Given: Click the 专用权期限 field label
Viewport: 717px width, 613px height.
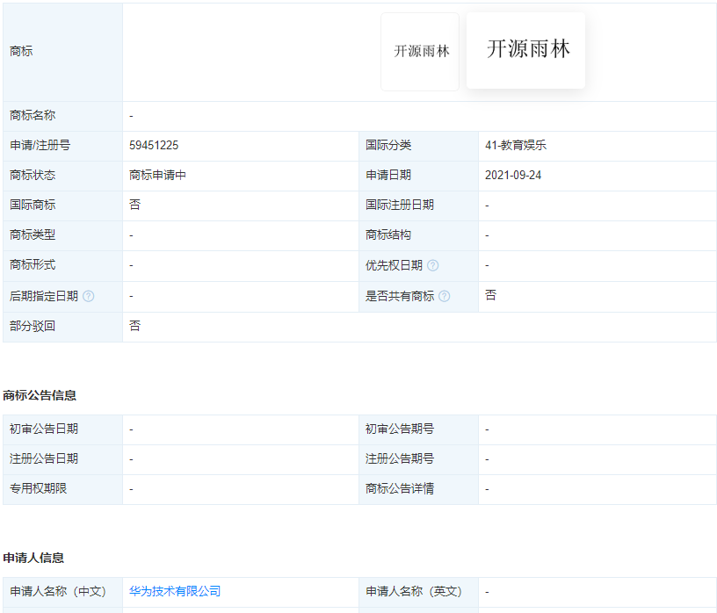Looking at the screenshot, I should 39,488.
